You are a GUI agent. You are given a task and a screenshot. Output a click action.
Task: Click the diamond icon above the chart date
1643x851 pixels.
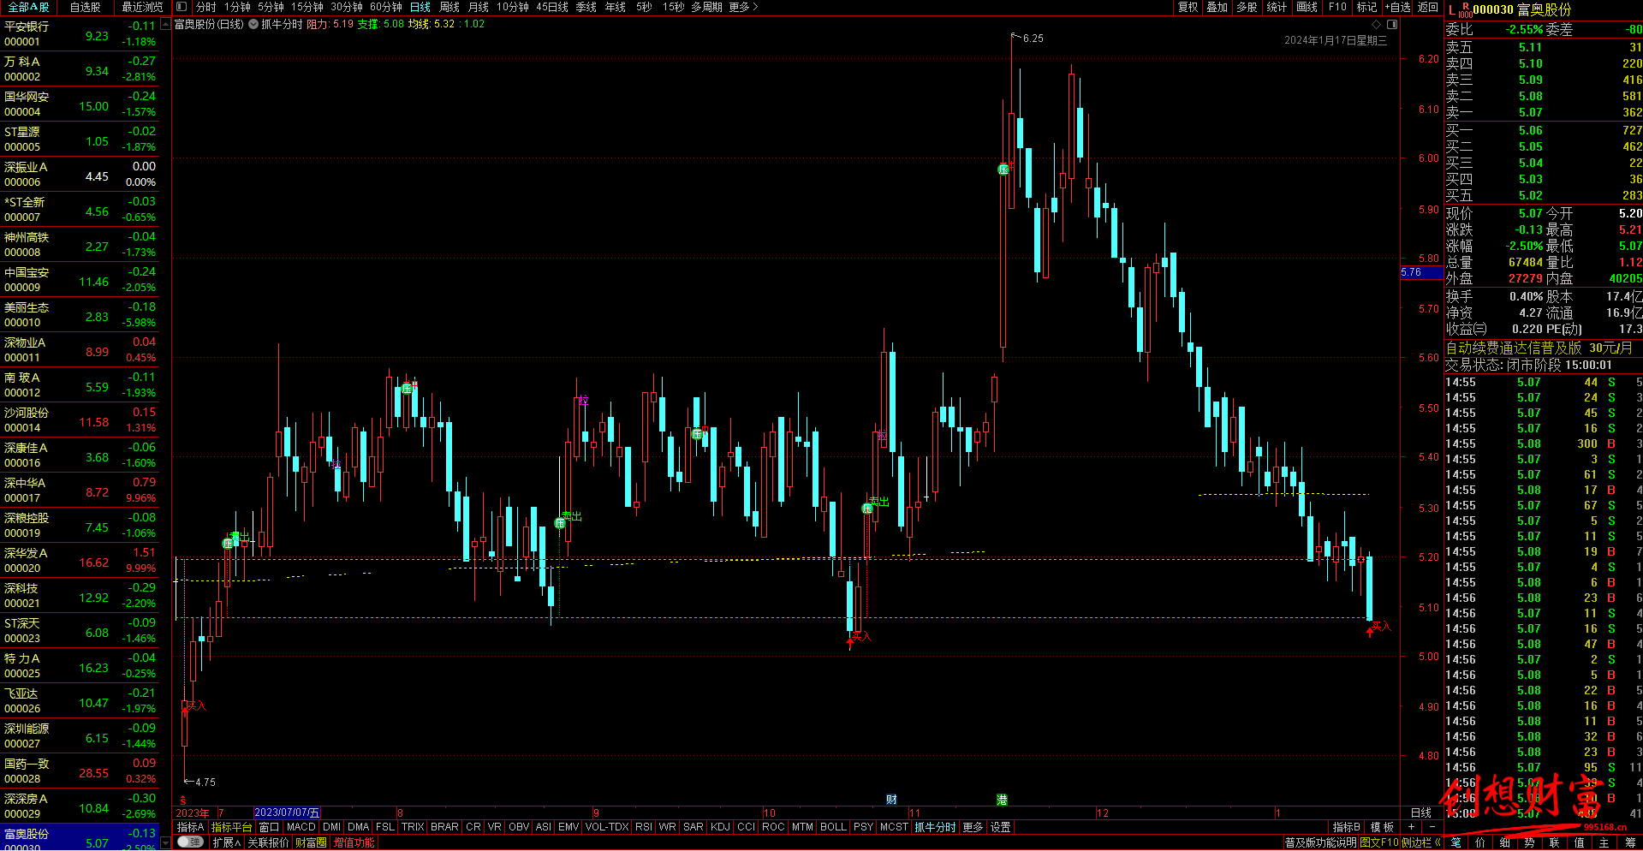1377,24
